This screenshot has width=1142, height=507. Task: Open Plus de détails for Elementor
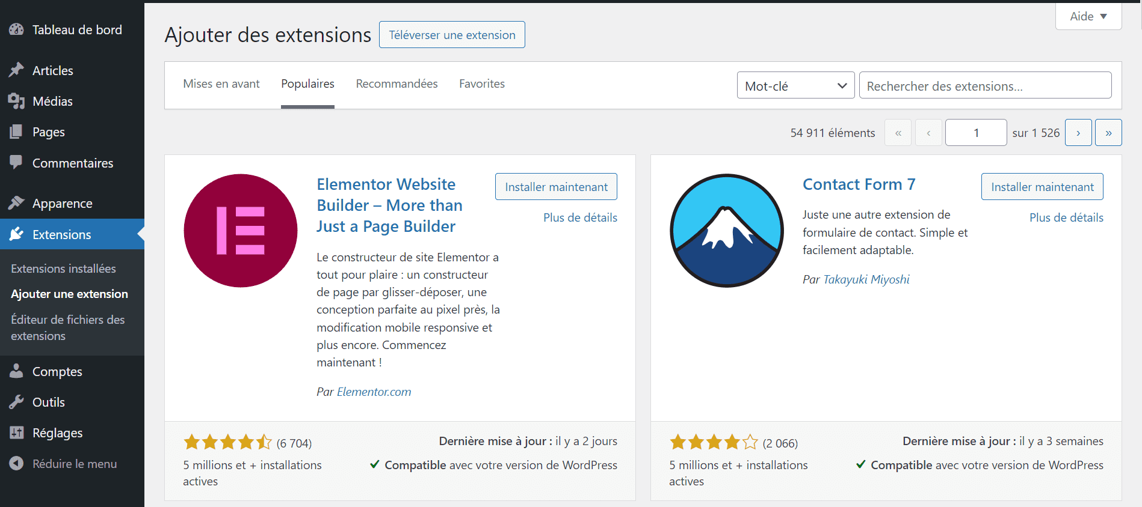coord(580,217)
